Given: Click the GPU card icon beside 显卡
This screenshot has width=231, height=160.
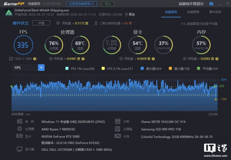Looking at the screenshot, I should tap(19, 136).
